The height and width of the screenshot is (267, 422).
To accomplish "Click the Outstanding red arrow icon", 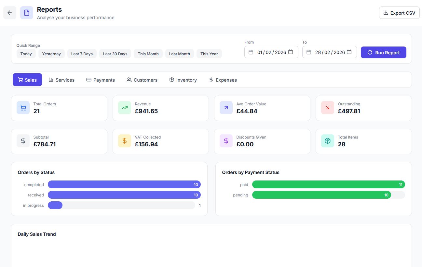I will (328, 108).
